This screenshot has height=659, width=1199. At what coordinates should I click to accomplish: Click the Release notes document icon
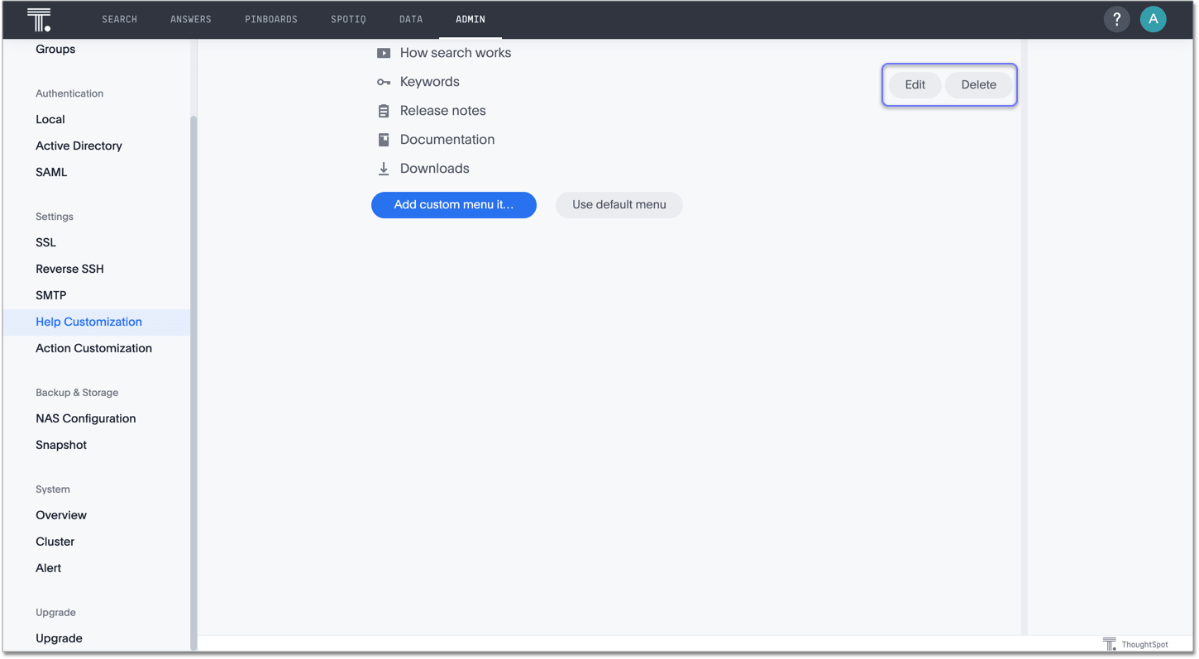tap(384, 111)
